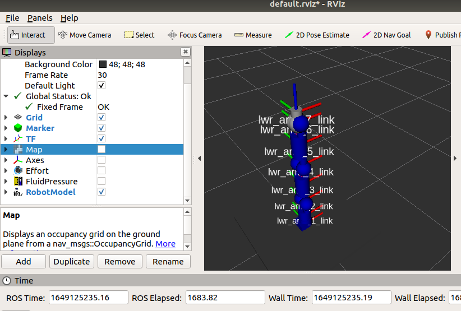
Task: Expand the Map display properties
Action: 6,149
